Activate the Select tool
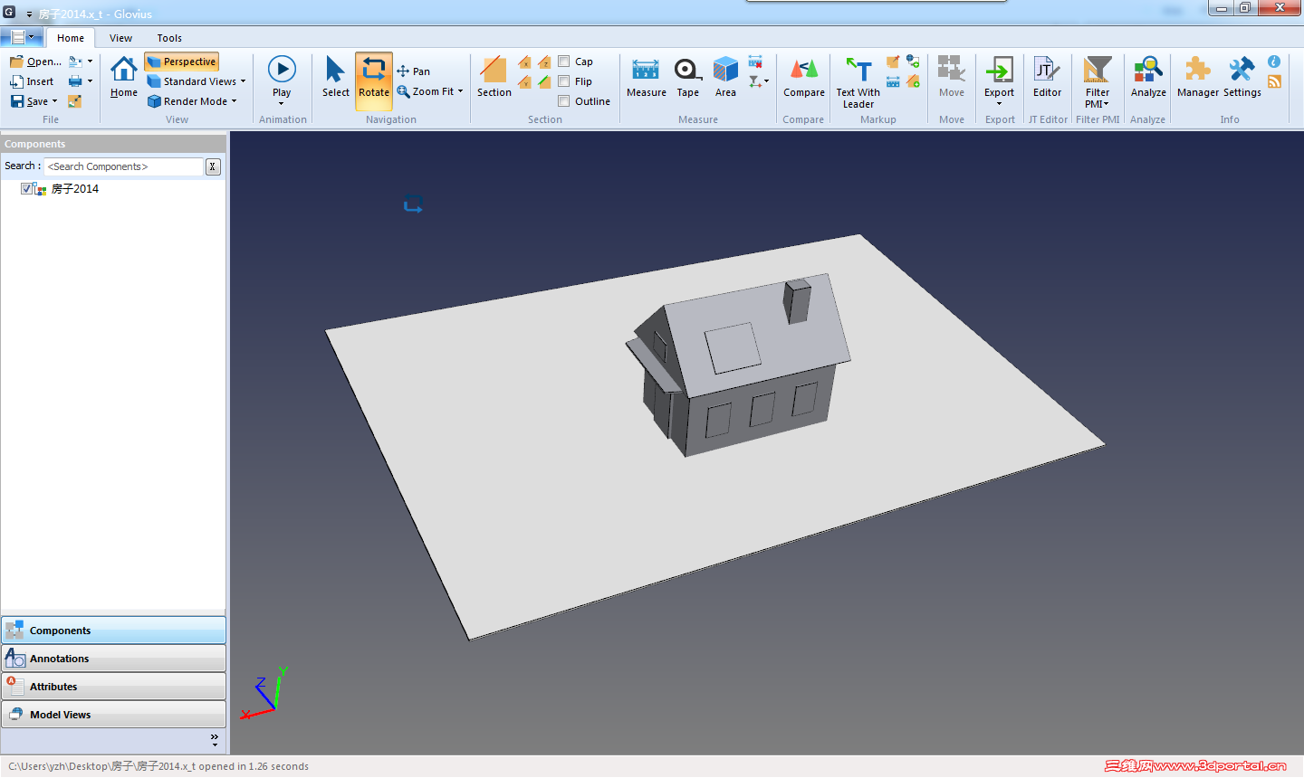The image size is (1304, 778). tap(335, 76)
